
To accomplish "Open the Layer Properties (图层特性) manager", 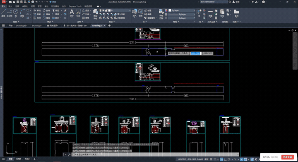I will [x=96, y=14].
